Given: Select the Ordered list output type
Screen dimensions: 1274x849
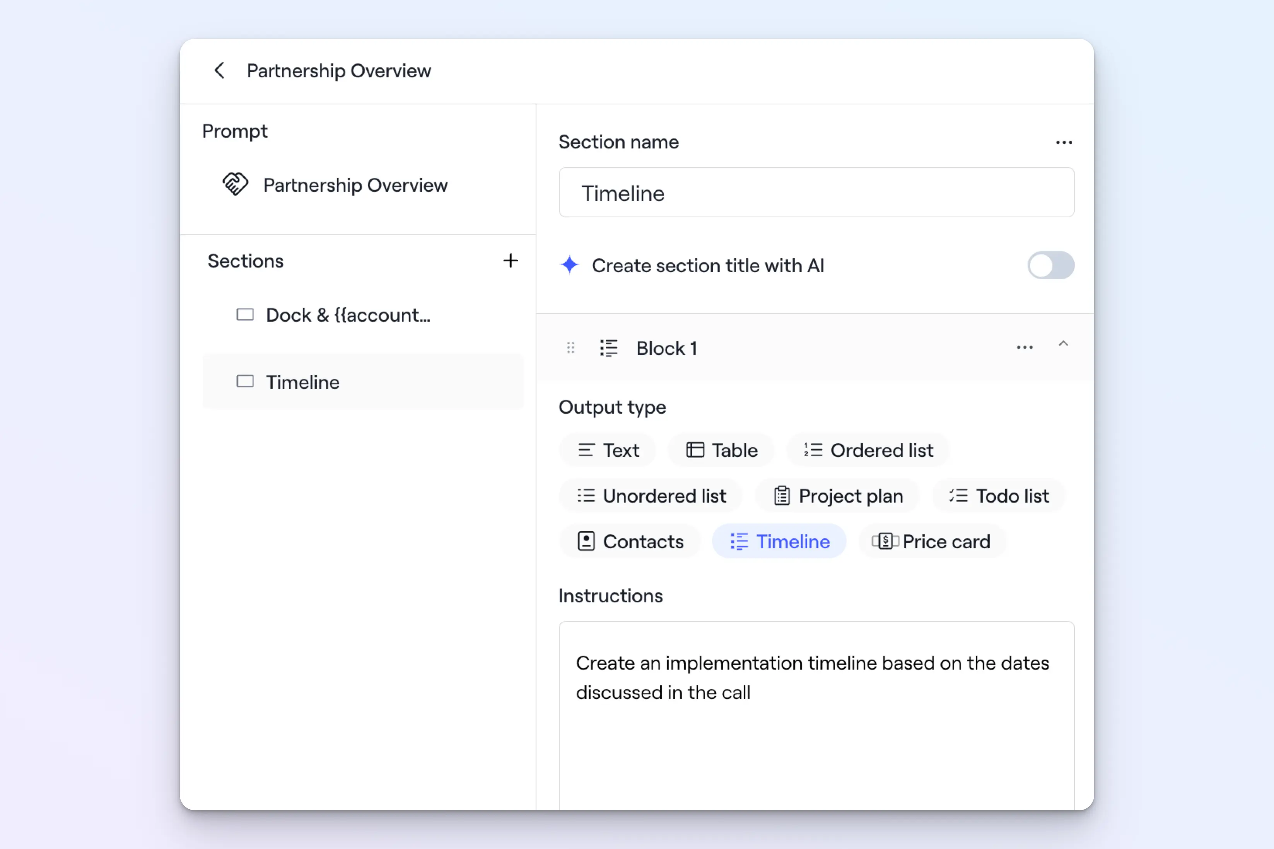Looking at the screenshot, I should click(868, 450).
